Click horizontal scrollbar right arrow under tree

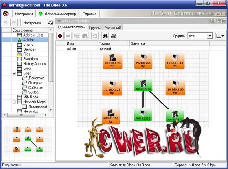(46, 115)
